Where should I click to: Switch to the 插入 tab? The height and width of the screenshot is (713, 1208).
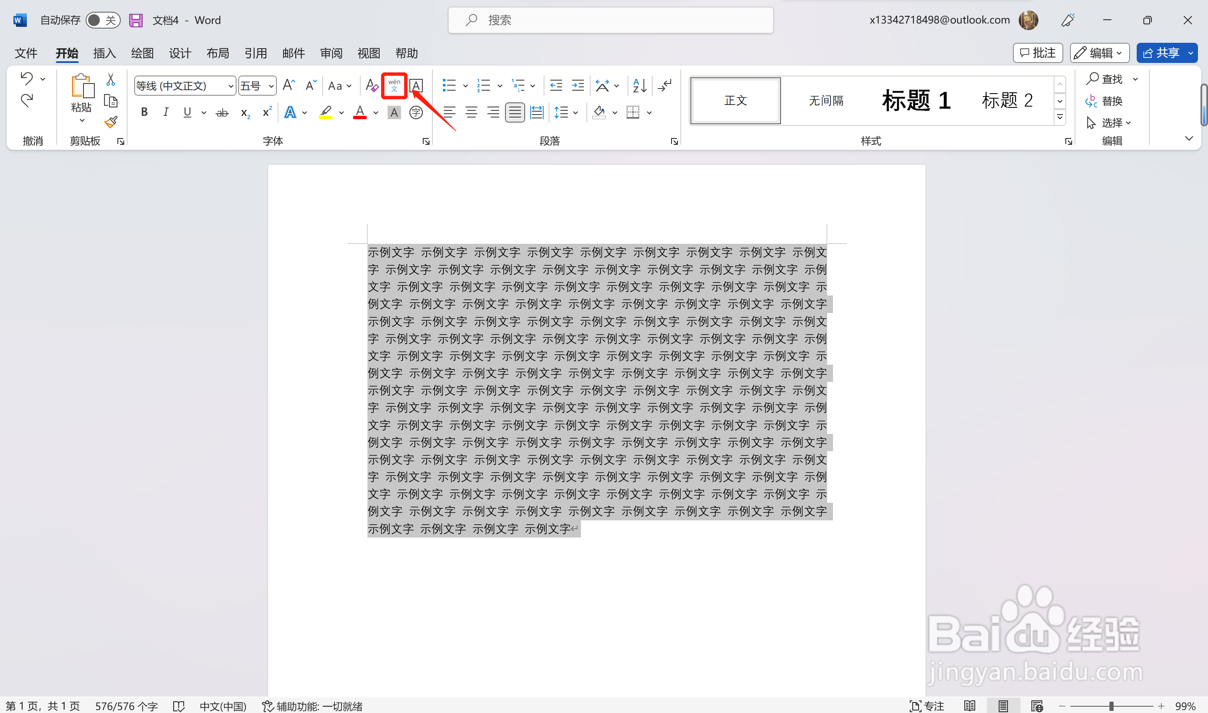105,53
